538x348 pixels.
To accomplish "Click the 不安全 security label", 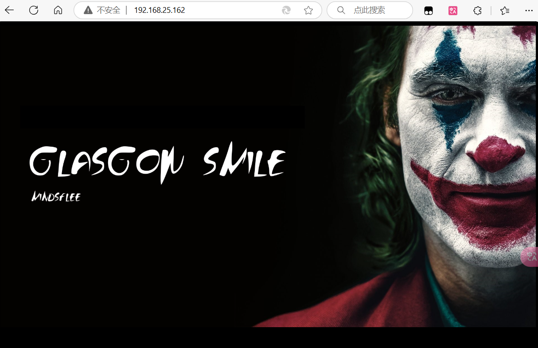I will click(109, 10).
